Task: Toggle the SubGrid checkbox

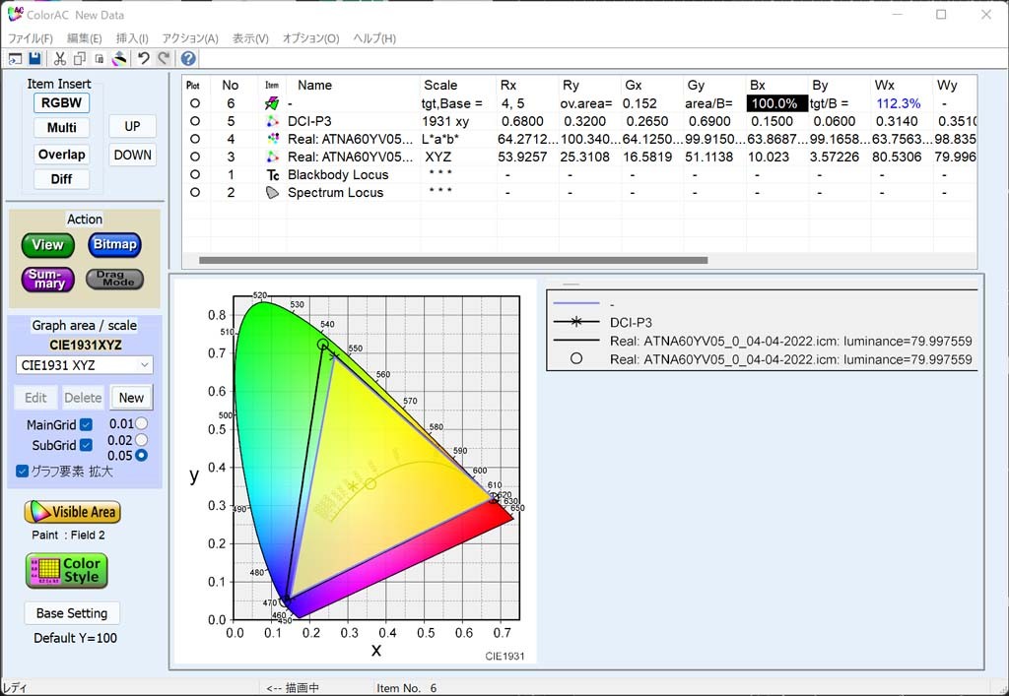Action: tap(86, 445)
